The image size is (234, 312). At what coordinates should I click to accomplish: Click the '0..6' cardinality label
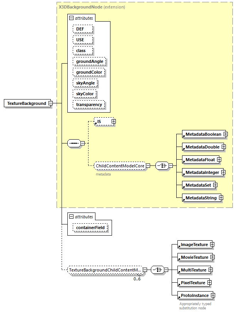[137, 279]
